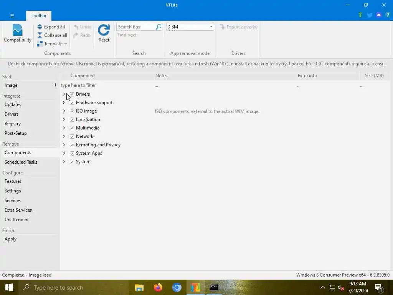Expand the ISO image tree node
The height and width of the screenshot is (295, 393).
point(64,111)
